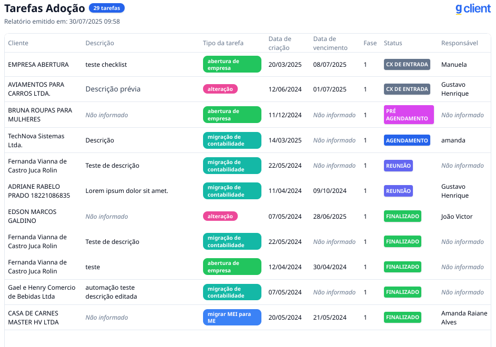The image size is (496, 347).
Task: Click due date 21/05/2024
Action: 330,317
